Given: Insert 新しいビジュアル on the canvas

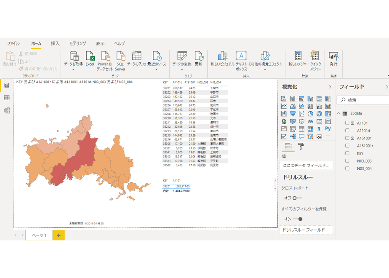Looking at the screenshot, I should coord(222,59).
